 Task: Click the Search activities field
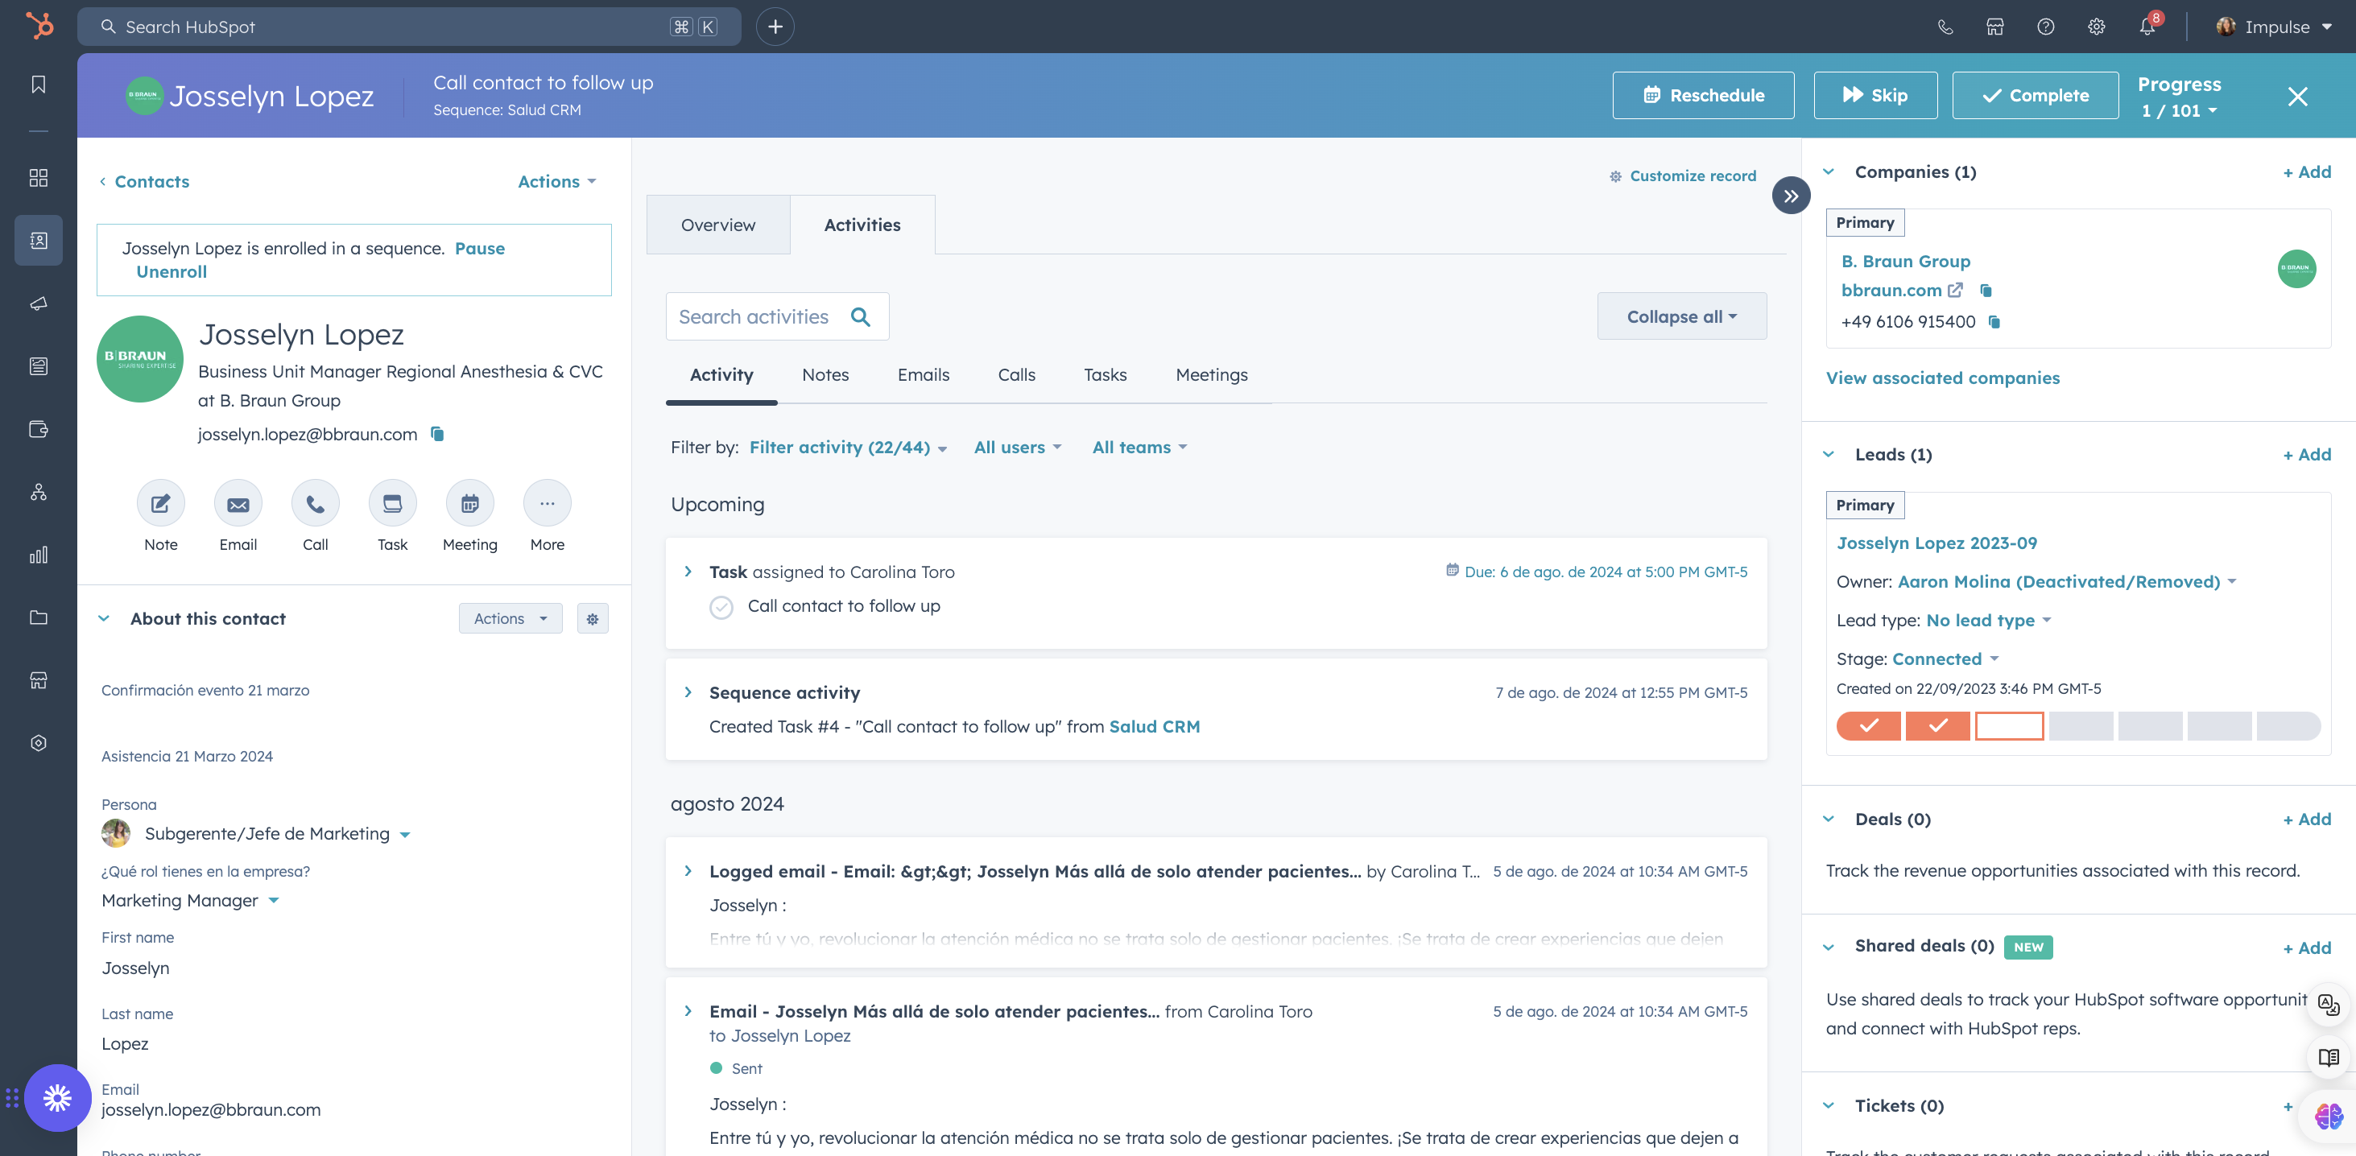click(x=754, y=316)
